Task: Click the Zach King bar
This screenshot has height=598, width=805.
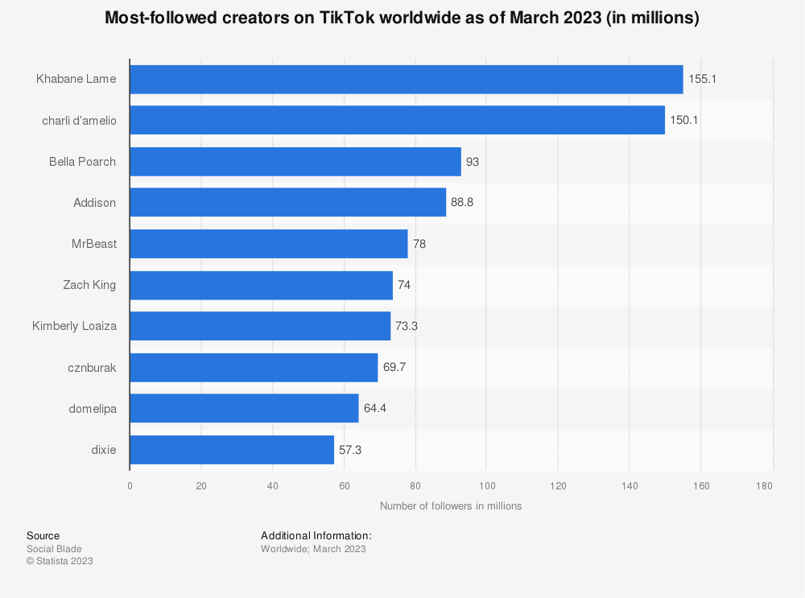Action: [x=262, y=286]
